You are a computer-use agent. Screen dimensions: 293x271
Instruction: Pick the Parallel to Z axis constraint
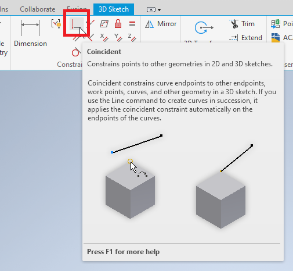[x=132, y=37]
